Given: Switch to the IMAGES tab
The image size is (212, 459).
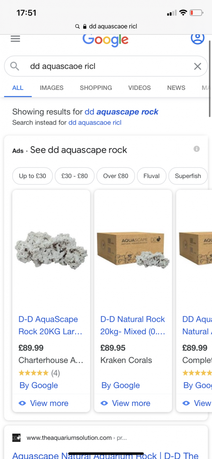Looking at the screenshot, I should [52, 88].
